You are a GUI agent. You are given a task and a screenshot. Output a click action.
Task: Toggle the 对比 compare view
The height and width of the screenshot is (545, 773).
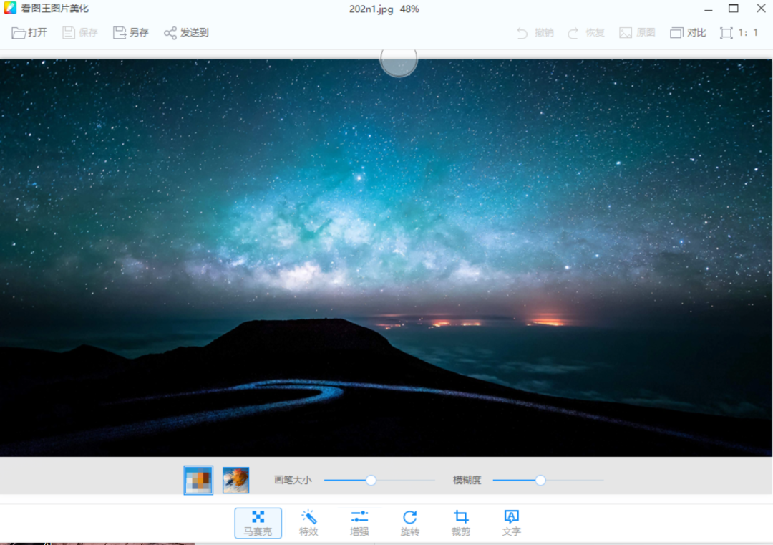coord(689,32)
